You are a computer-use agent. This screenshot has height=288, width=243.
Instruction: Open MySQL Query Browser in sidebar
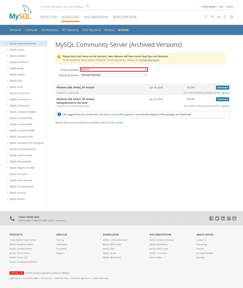21,180
